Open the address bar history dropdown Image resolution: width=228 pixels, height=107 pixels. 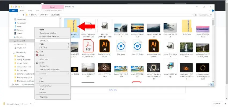click(193, 15)
